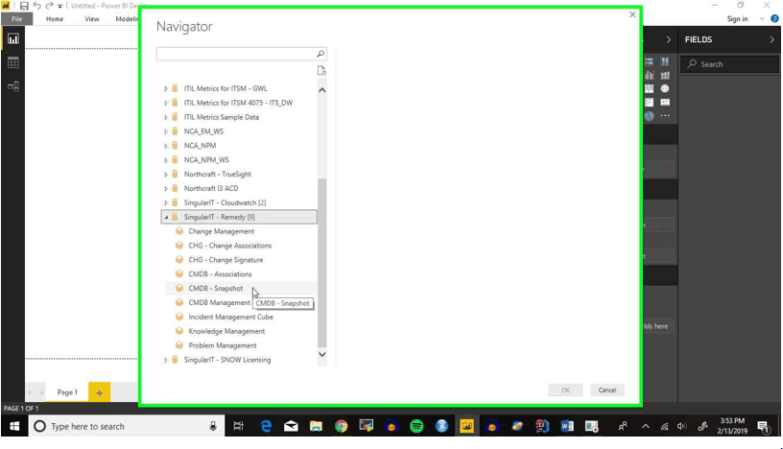Select CHG - Change Signature cube
Image resolution: width=783 pixels, height=449 pixels.
225,260
